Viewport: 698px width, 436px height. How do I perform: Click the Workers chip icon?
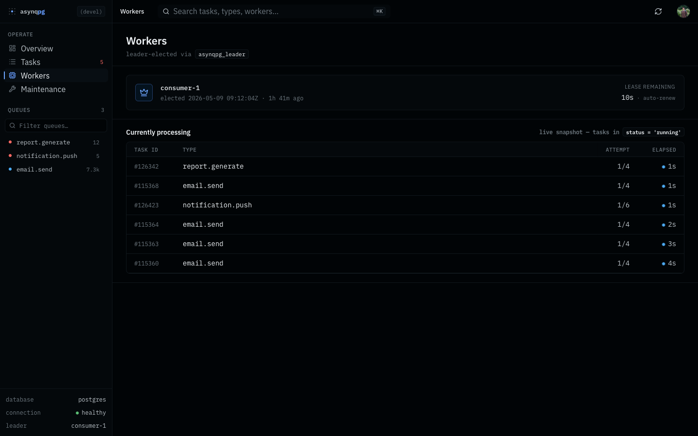click(12, 76)
